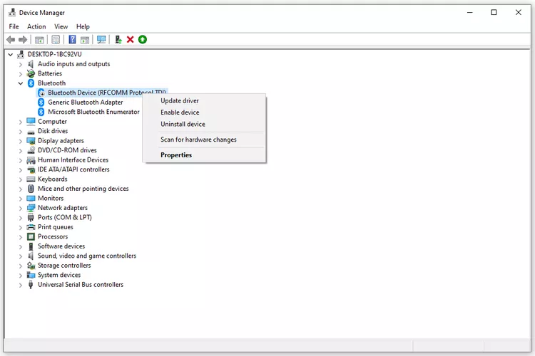Choose Enable device from context menu
This screenshot has height=356, width=535.
pyautogui.click(x=204, y=112)
